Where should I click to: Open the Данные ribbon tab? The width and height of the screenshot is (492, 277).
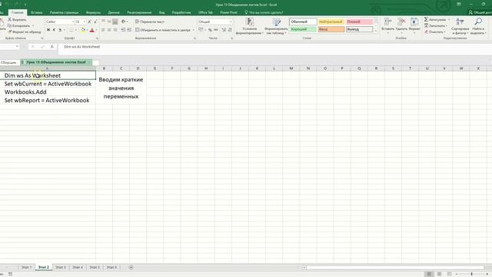(114, 12)
